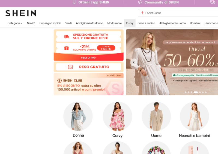Expand the Categorie dropdown
The width and height of the screenshot is (218, 154).
click(15, 23)
